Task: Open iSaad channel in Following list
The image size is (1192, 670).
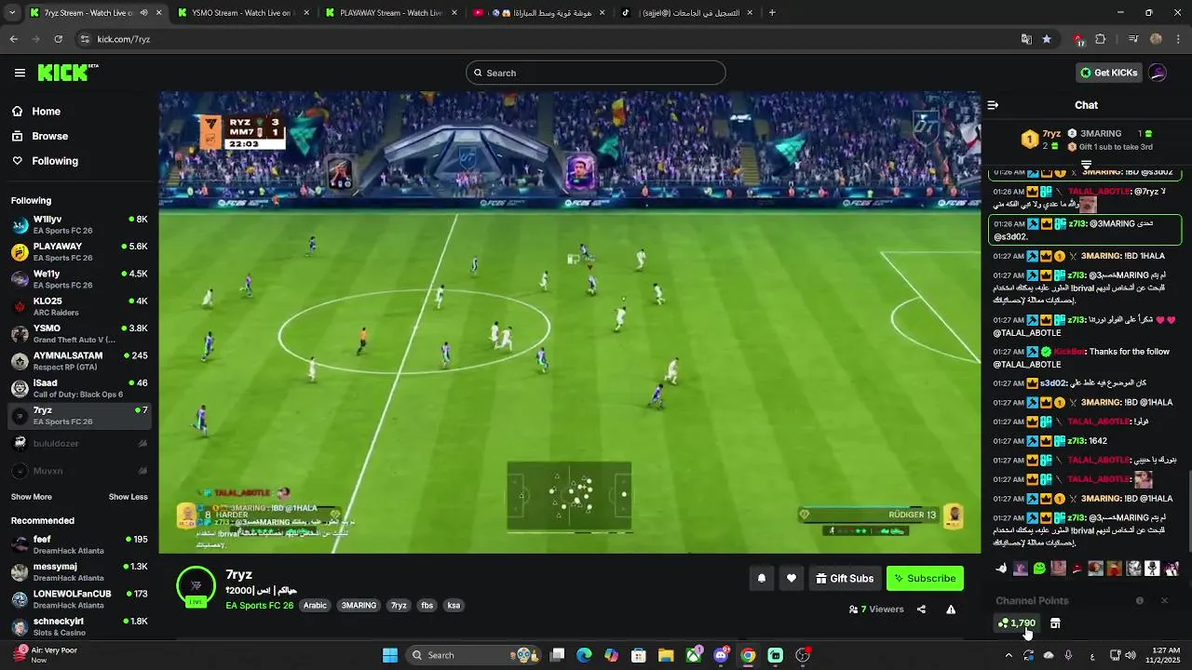Action: point(79,388)
